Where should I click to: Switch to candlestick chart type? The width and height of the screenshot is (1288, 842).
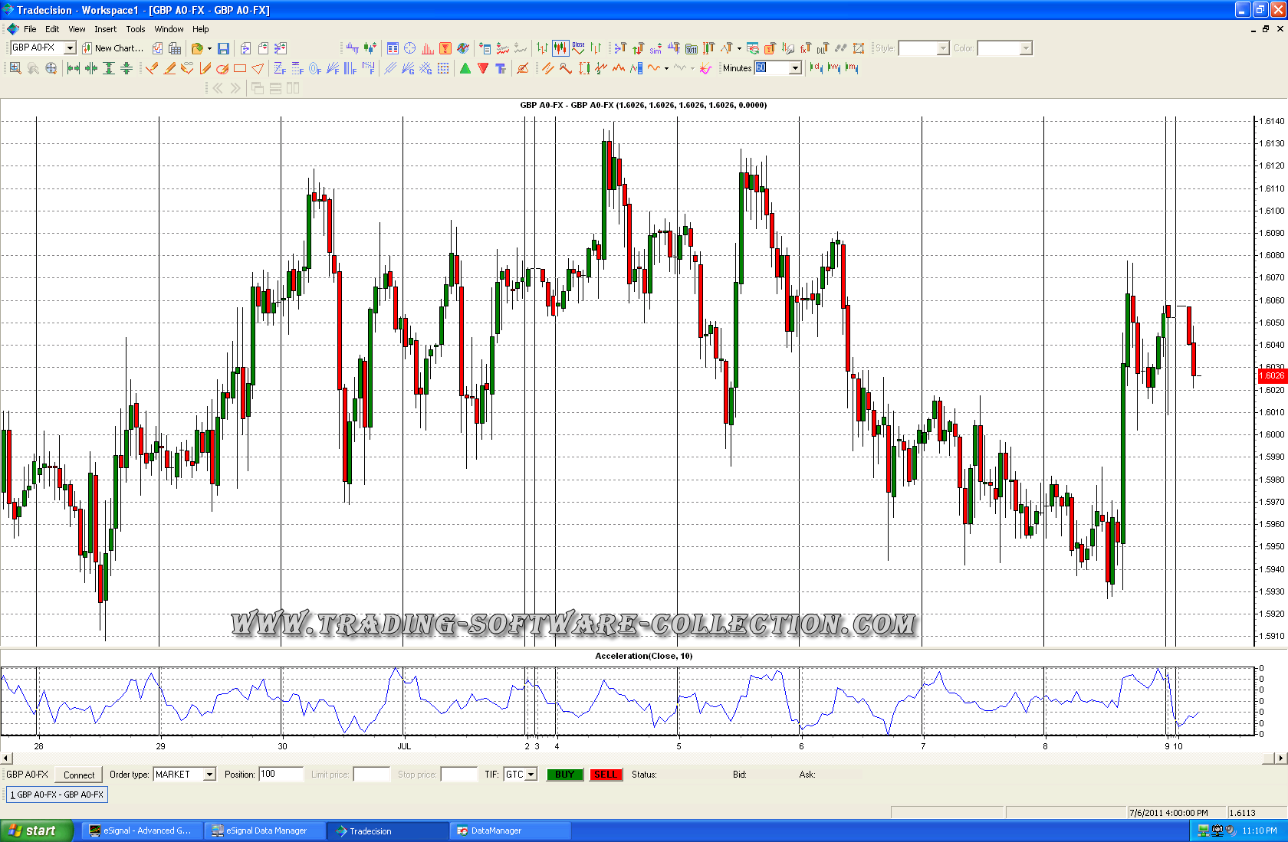560,48
